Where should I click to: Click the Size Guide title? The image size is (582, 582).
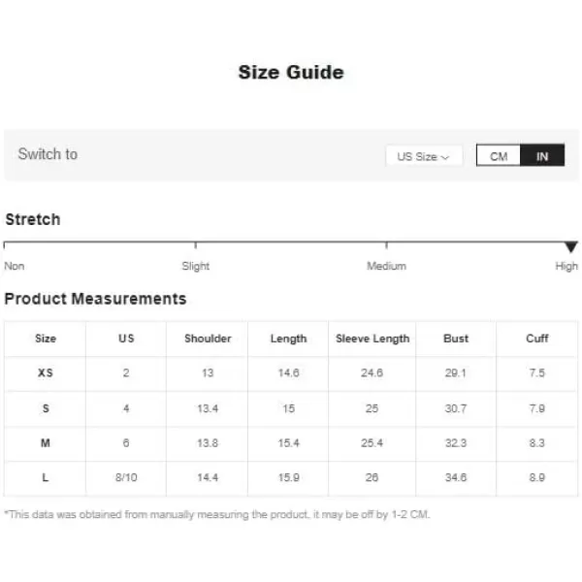pos(291,72)
